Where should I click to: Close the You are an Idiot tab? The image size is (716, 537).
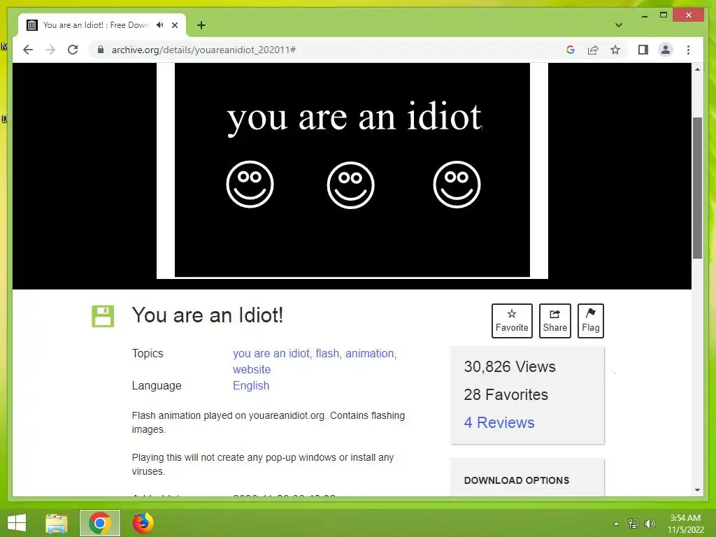click(175, 25)
